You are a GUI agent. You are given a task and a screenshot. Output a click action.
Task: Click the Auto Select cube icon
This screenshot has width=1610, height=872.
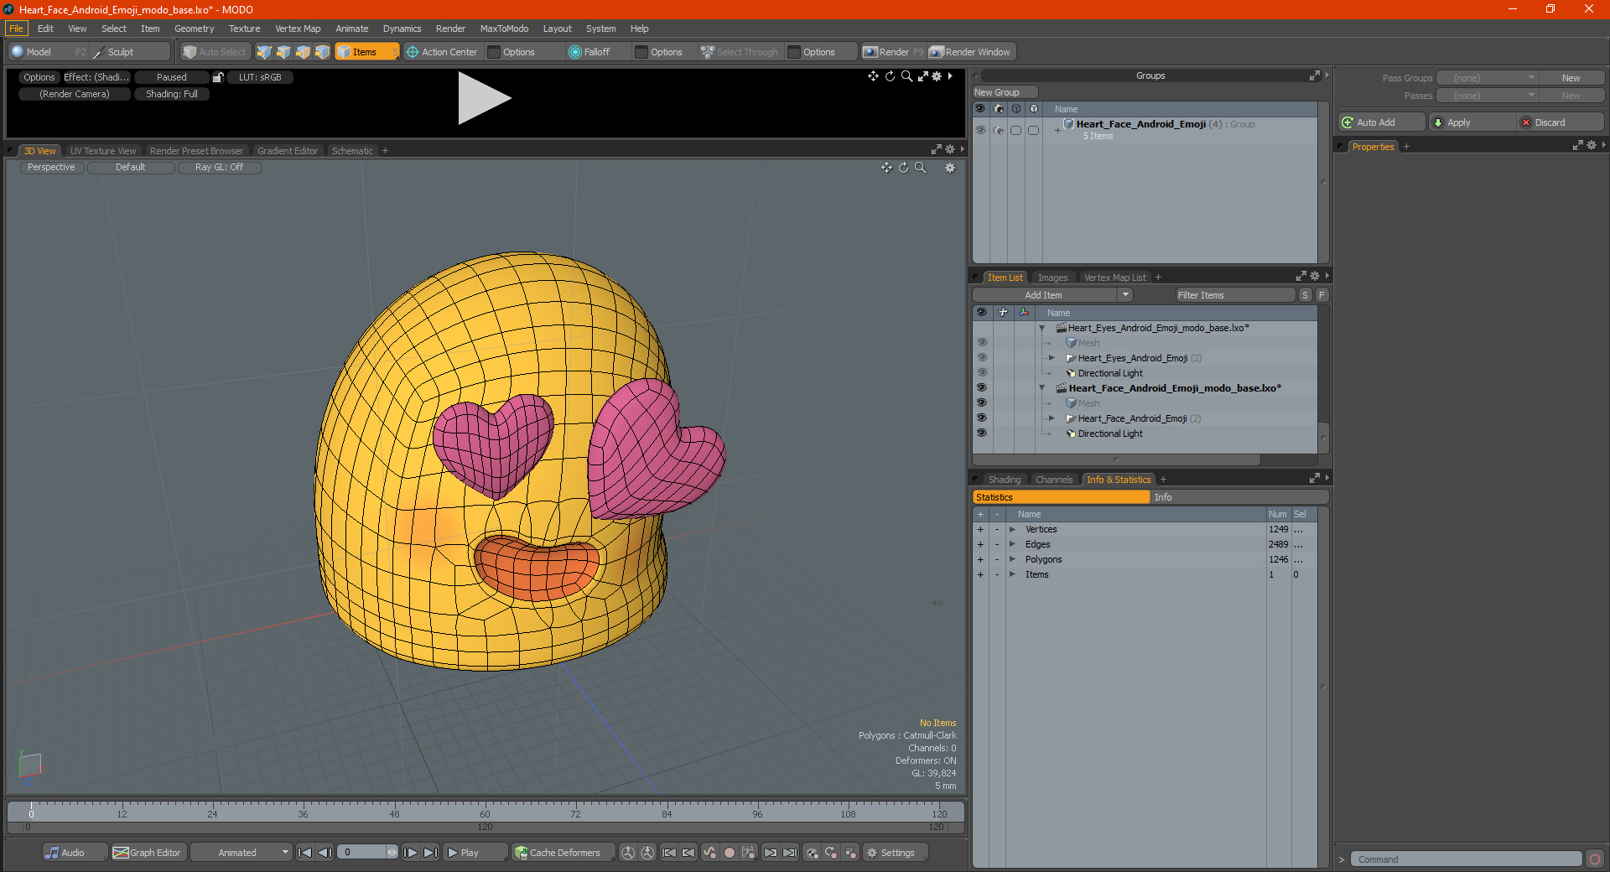click(x=190, y=52)
